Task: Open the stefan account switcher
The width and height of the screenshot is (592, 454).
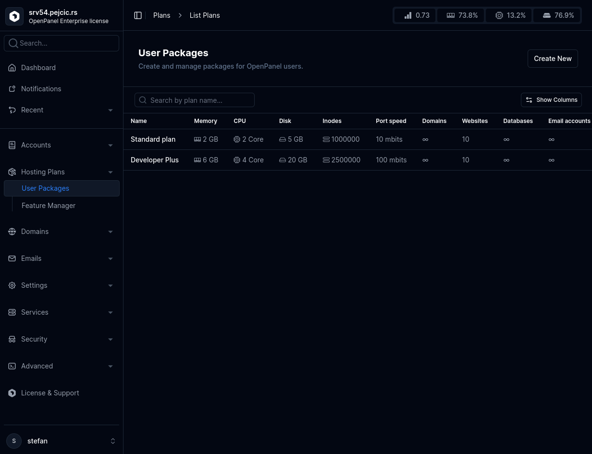Action: pos(62,441)
